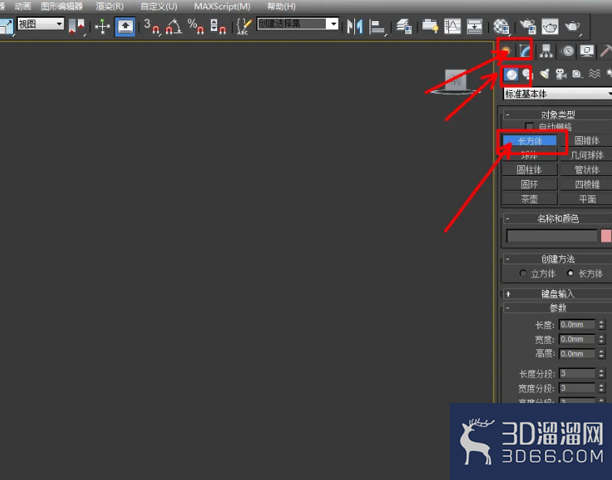Open the Curve Editor icon
This screenshot has height=480, width=612.
452,27
